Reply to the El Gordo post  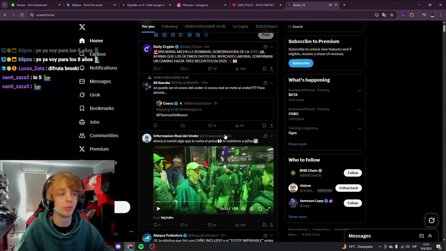[155, 125]
